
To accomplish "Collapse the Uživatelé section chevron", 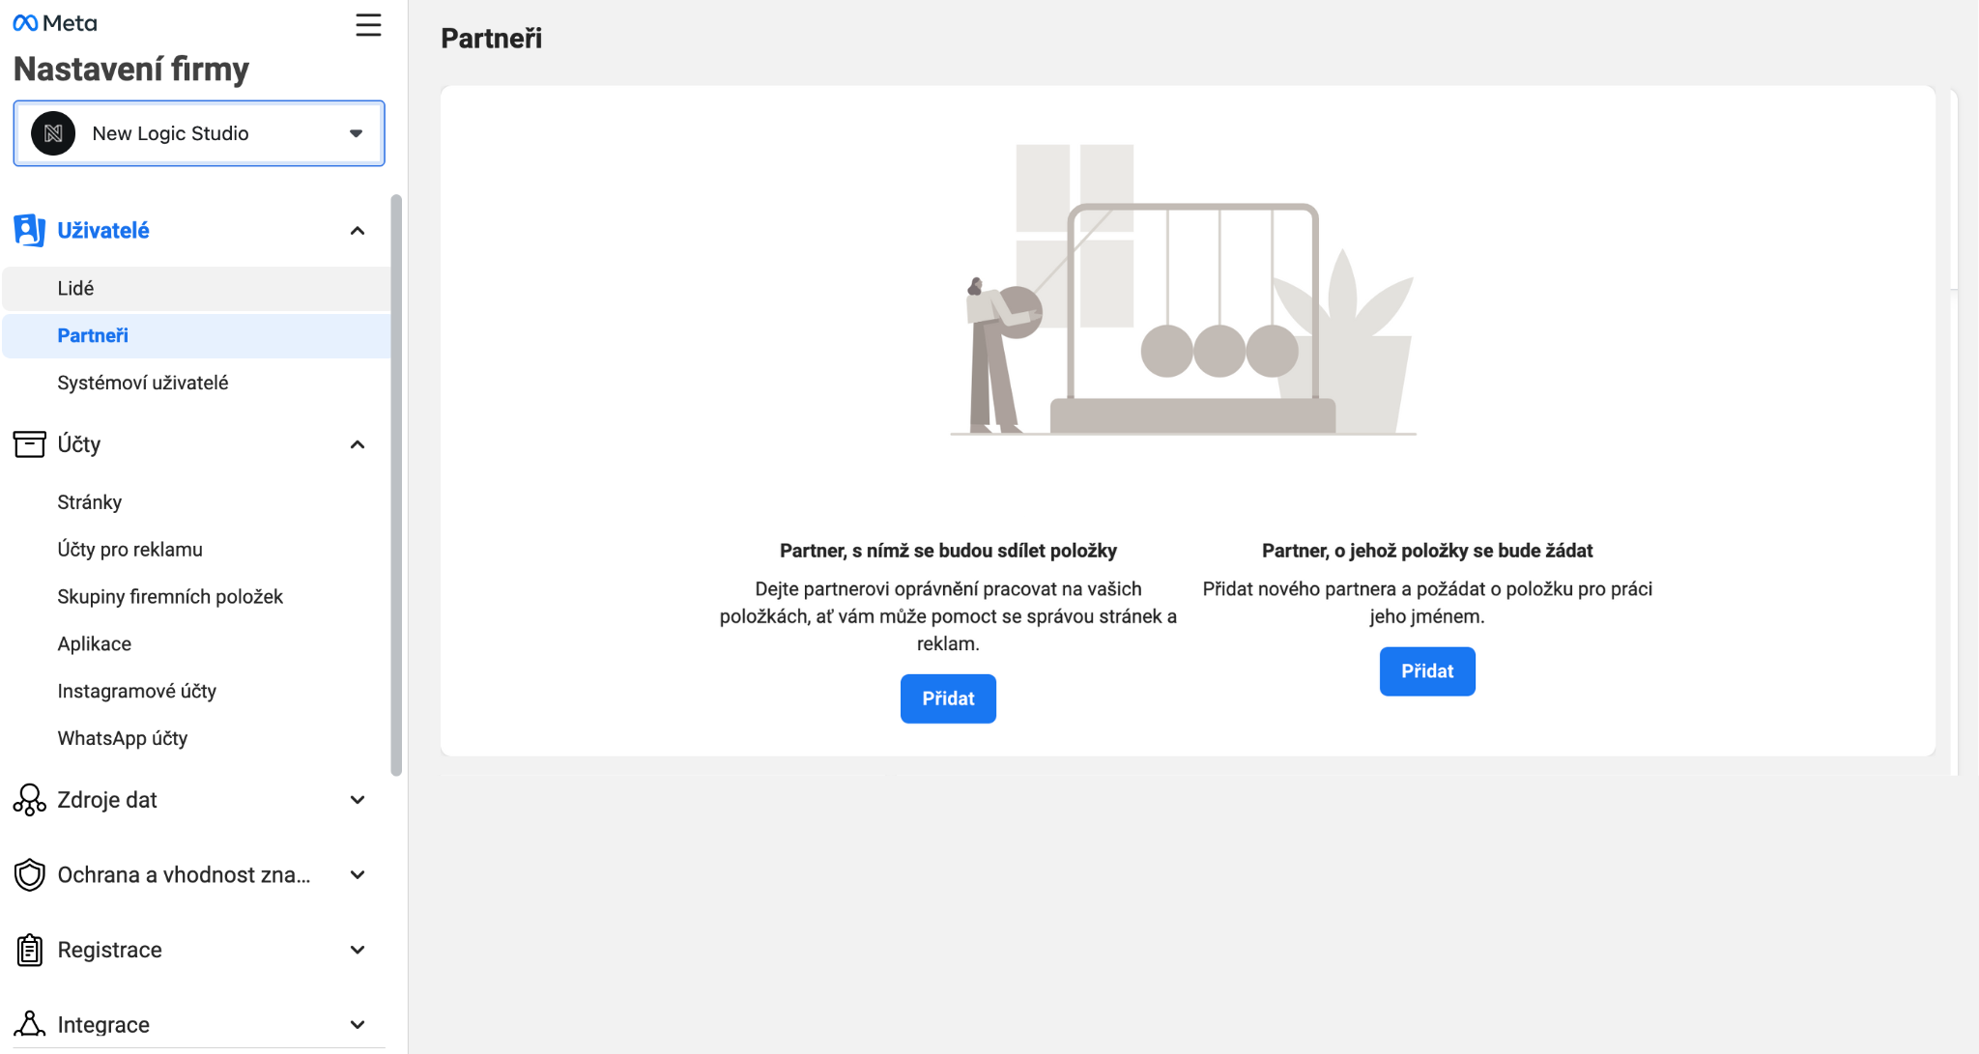I will [358, 231].
